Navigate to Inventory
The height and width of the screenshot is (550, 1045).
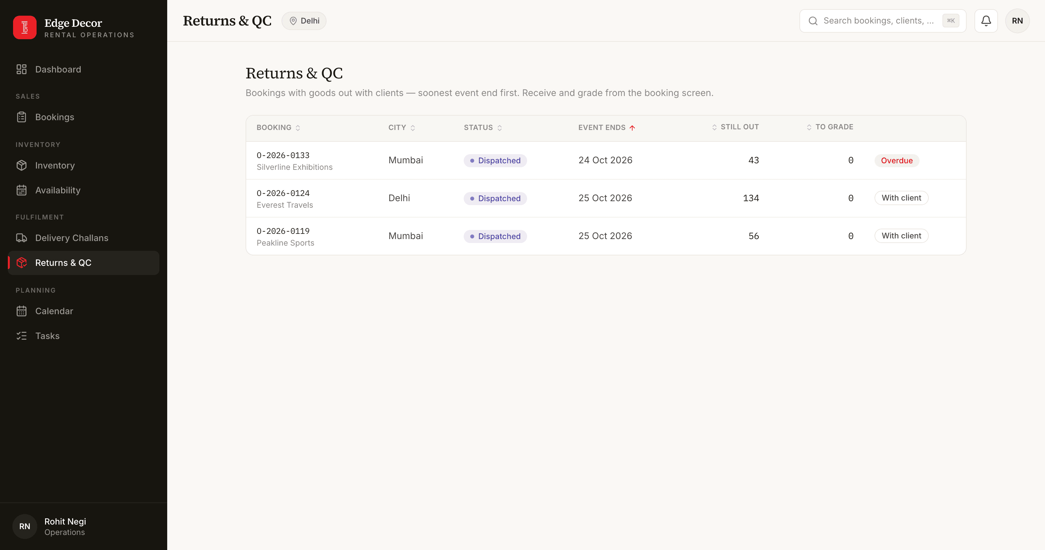(84, 165)
